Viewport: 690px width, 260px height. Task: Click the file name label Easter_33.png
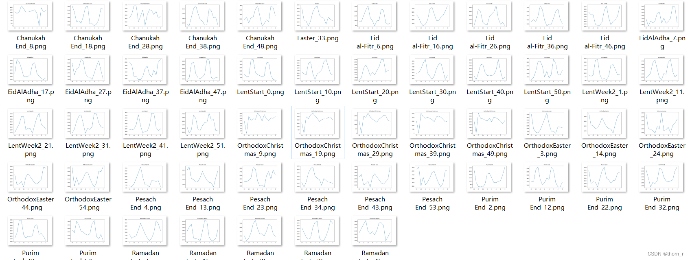(318, 38)
